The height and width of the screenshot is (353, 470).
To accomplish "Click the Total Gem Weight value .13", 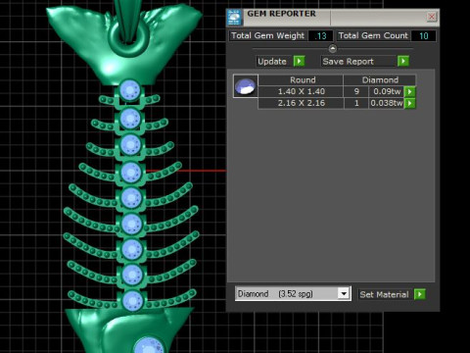I will point(321,36).
